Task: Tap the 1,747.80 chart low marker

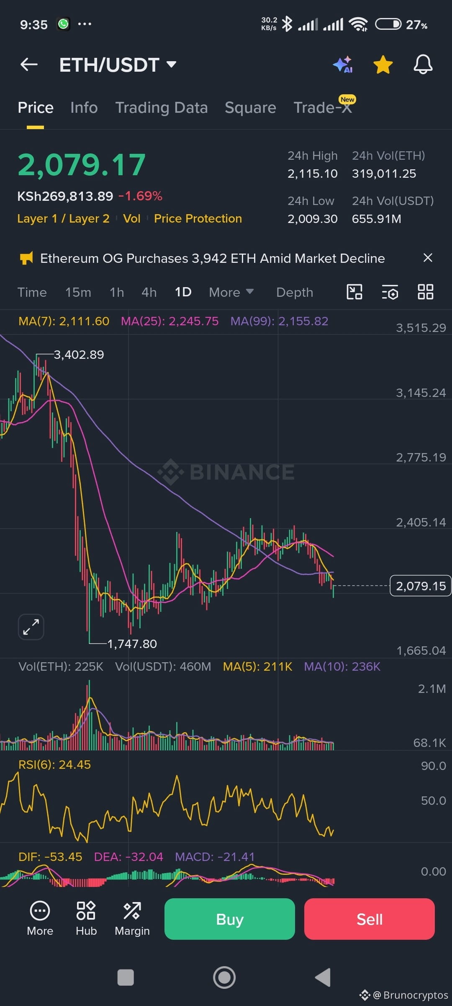Action: tap(132, 644)
